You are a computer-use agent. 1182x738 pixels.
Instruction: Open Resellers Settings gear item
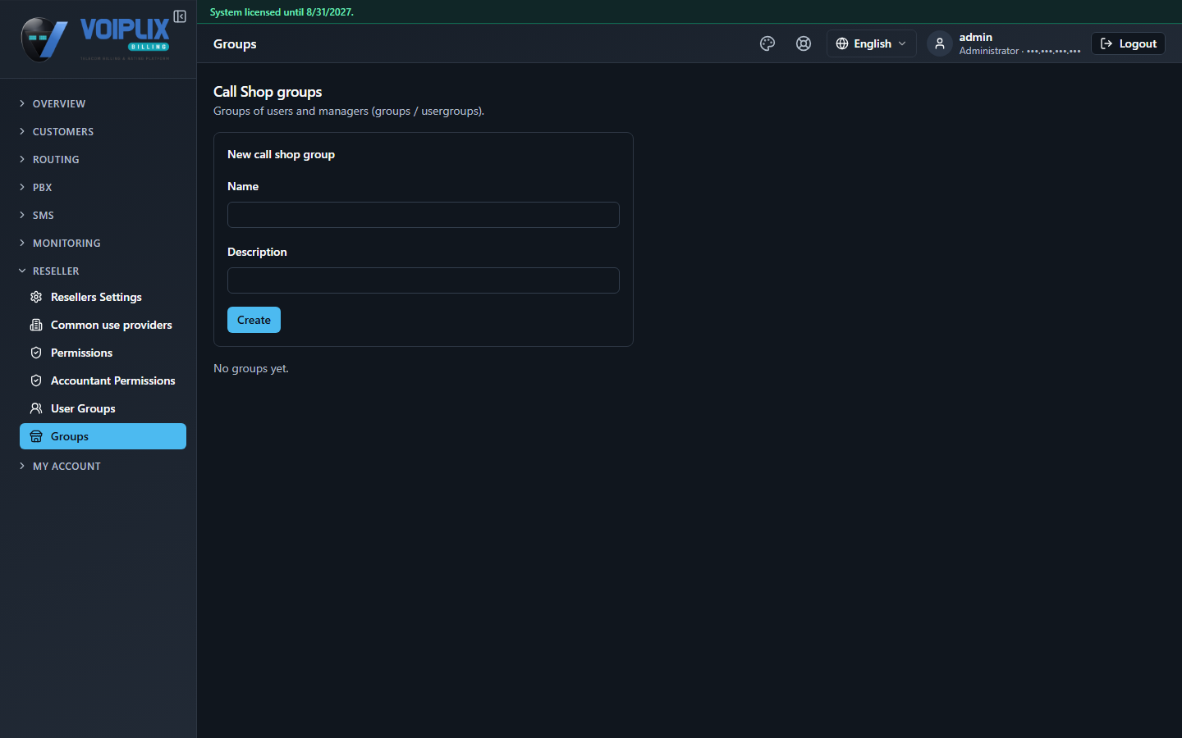103,297
